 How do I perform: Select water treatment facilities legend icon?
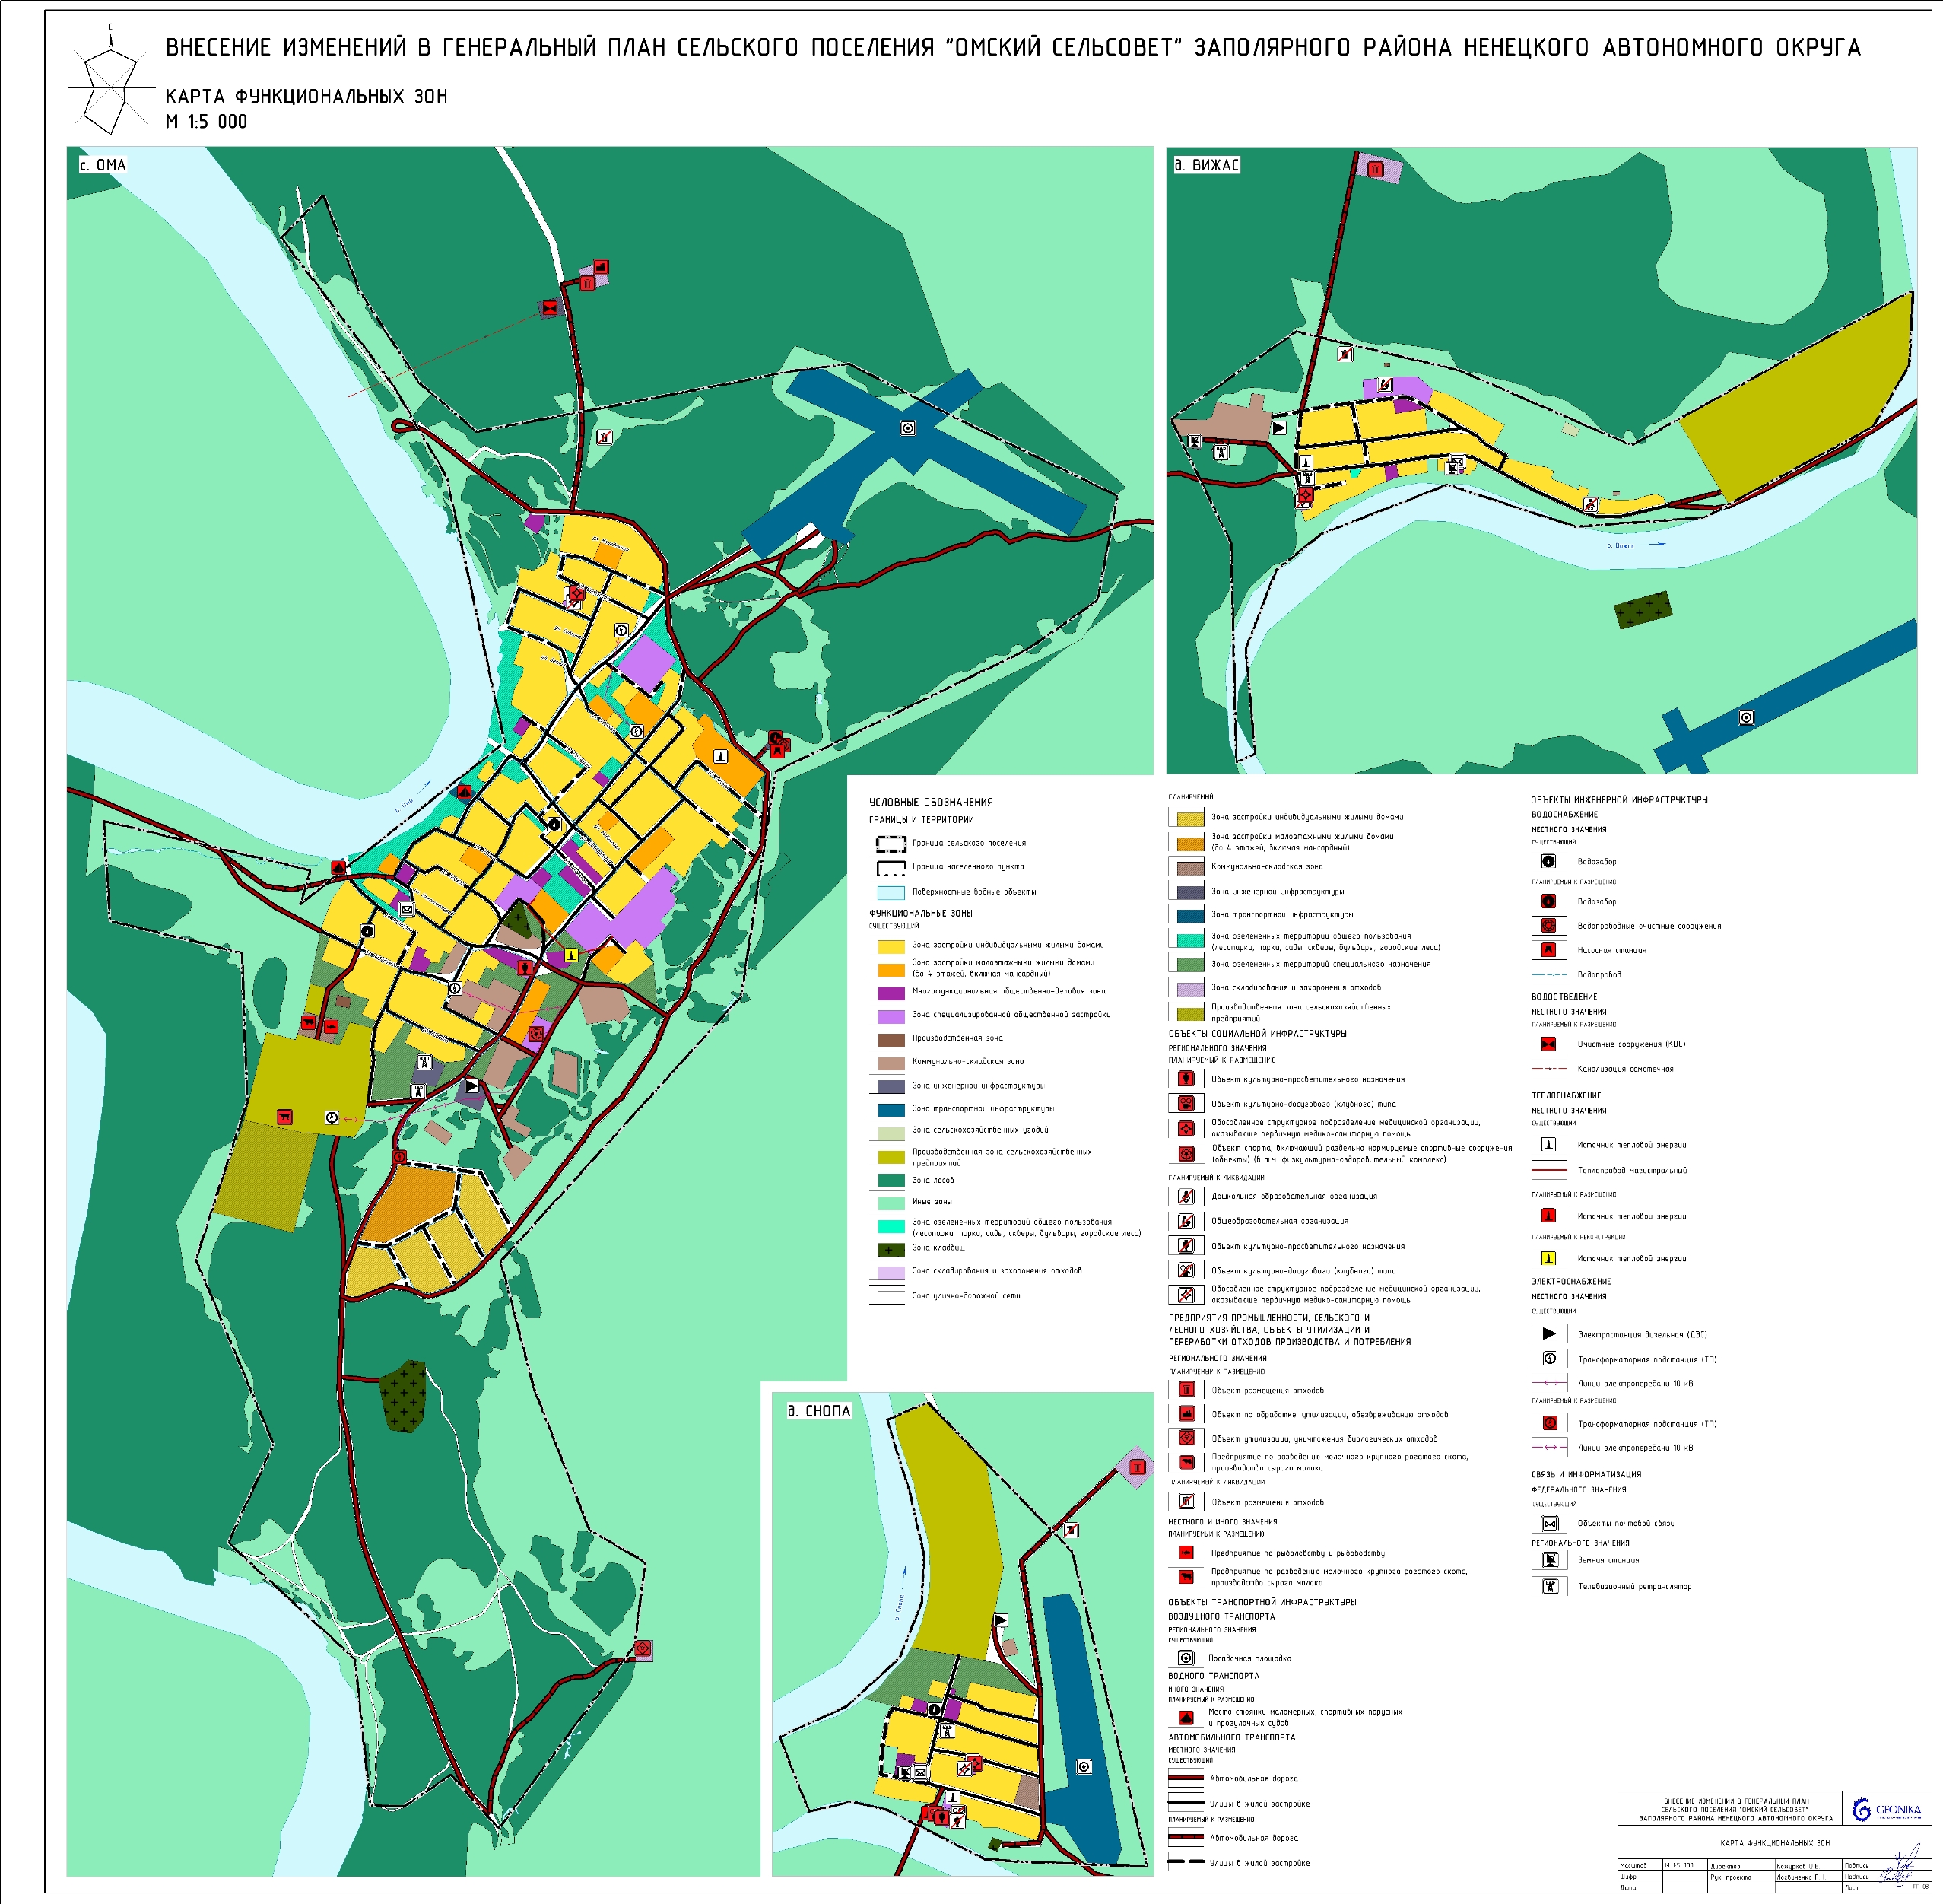pos(1548,925)
